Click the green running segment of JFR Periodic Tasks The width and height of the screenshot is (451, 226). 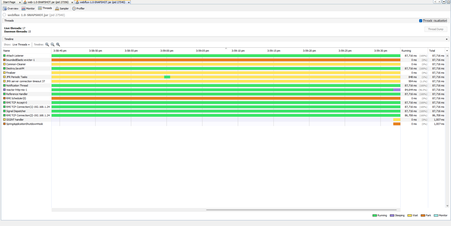167,77
